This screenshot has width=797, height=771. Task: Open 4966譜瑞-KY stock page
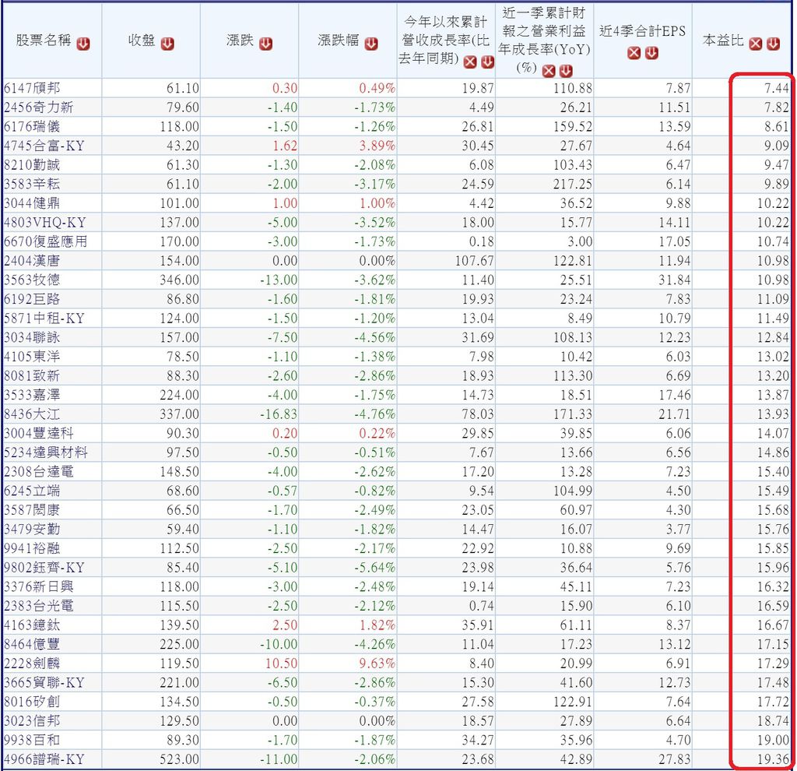tap(37, 759)
